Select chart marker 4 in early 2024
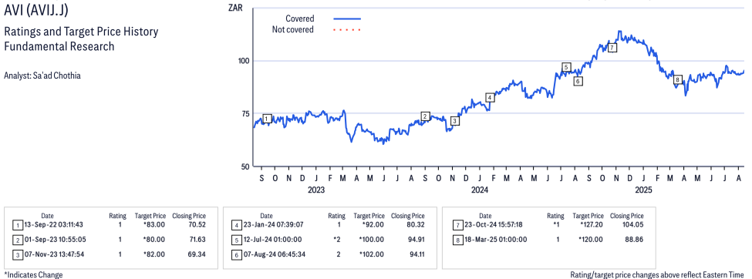Screen dimensions: 752x279 490,98
